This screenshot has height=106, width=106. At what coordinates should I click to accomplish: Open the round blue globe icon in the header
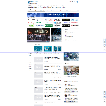coord(77,2)
